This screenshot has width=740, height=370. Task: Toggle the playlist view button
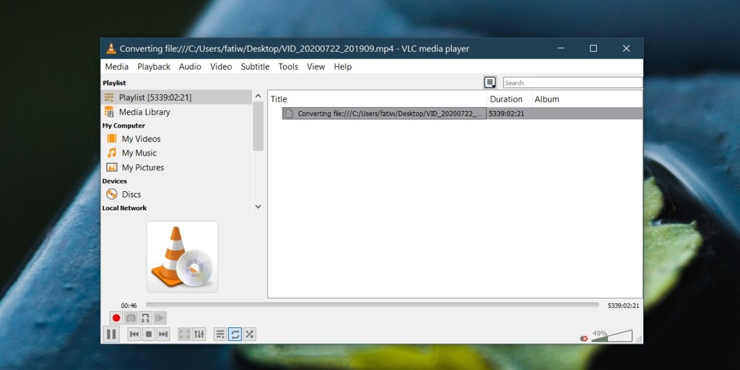(220, 334)
